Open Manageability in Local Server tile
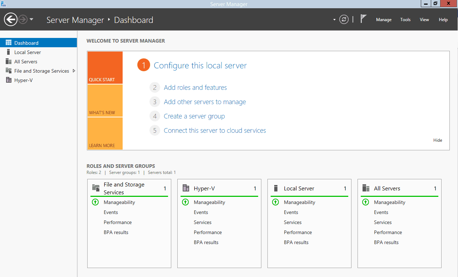The width and height of the screenshot is (458, 277). pos(300,202)
